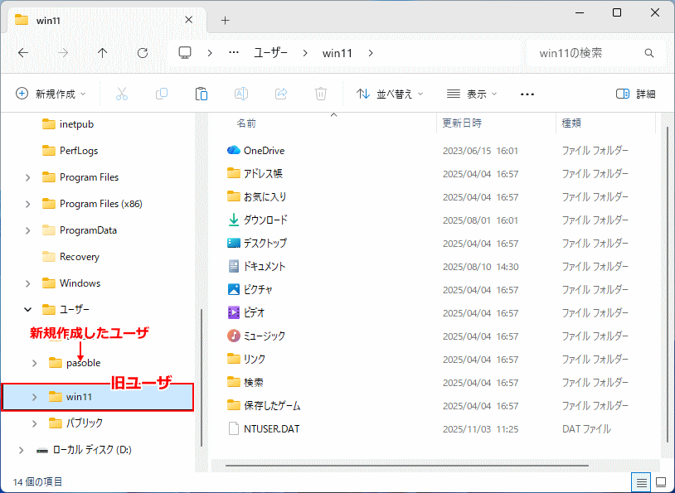Screen dimensions: 675x493
Task: Select the Cut icon in the toolbar
Action: click(x=122, y=94)
